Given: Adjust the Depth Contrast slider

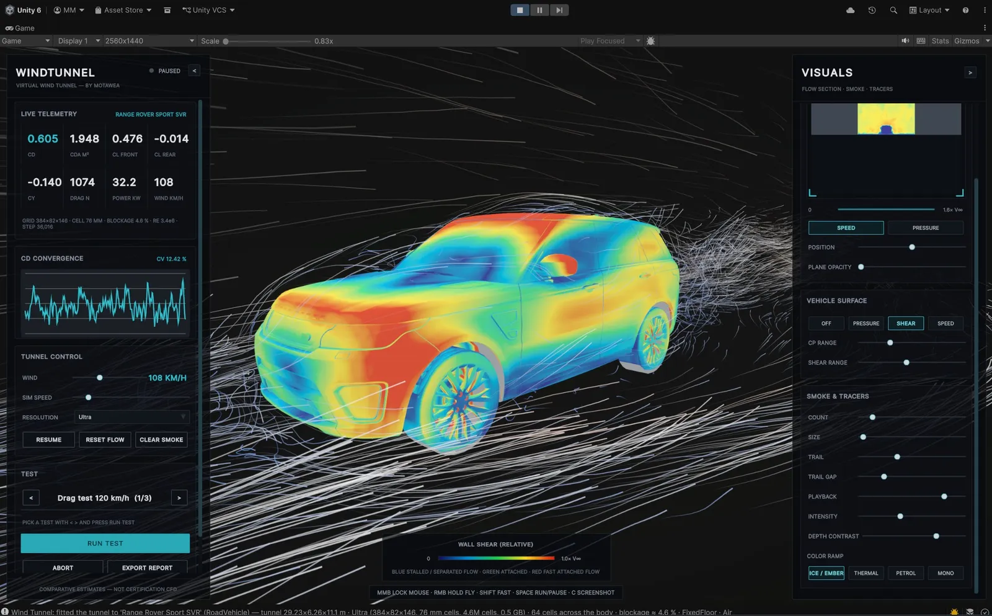Looking at the screenshot, I should (914, 536).
